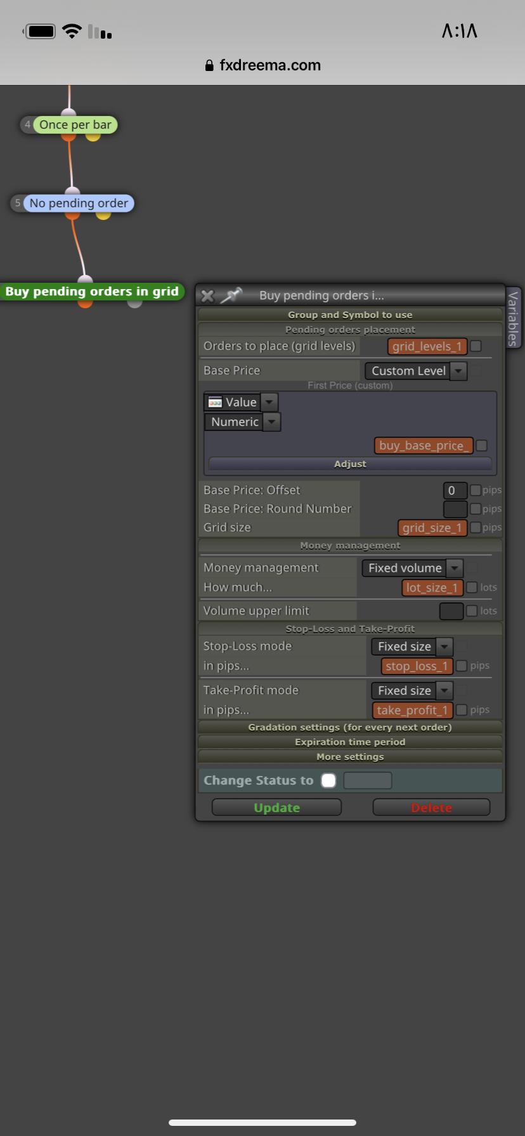Expand the Adjust bar
The image size is (525, 1136).
point(350,464)
